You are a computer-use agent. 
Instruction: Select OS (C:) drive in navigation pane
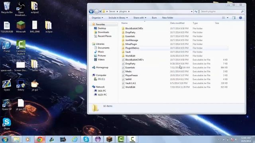click(x=101, y=79)
